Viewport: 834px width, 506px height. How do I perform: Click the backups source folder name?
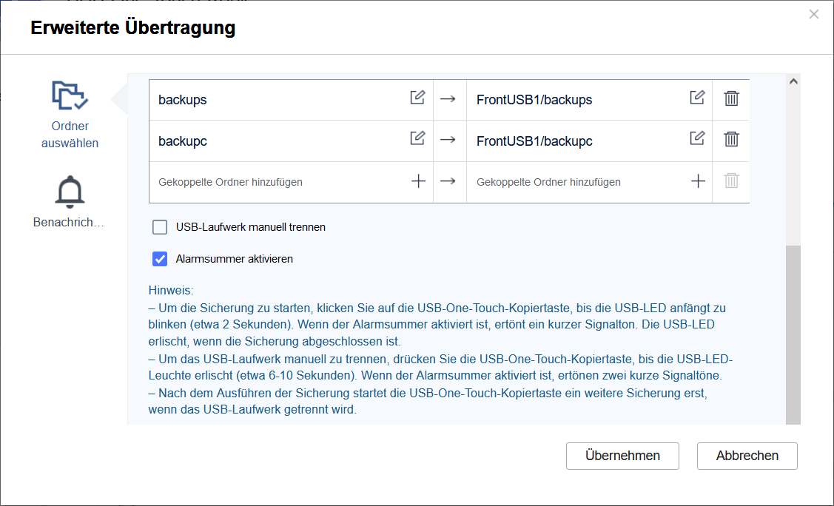coord(183,100)
